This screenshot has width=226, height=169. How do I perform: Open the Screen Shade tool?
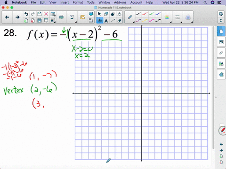46,21
